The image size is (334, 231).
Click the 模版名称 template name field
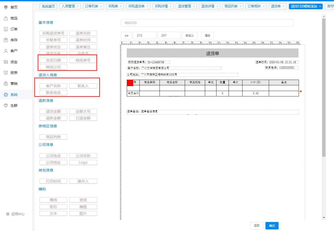click(207, 23)
